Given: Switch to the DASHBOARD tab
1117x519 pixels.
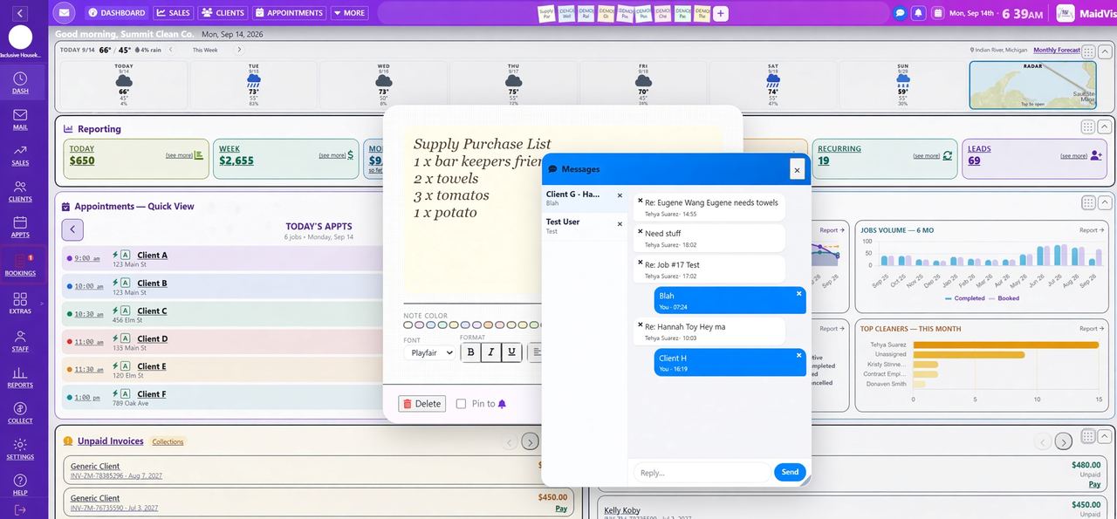Looking at the screenshot, I should point(117,13).
